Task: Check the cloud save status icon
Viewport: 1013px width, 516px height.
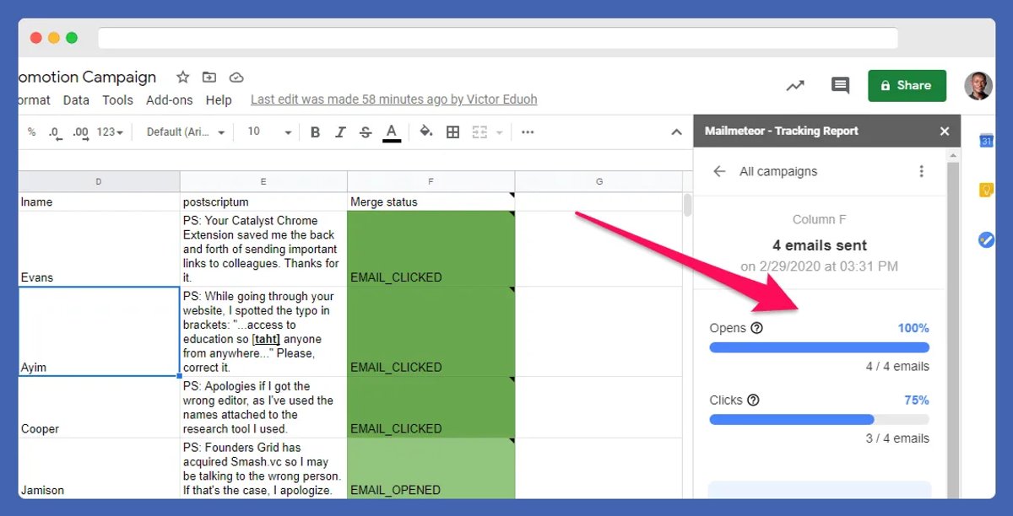Action: [236, 78]
